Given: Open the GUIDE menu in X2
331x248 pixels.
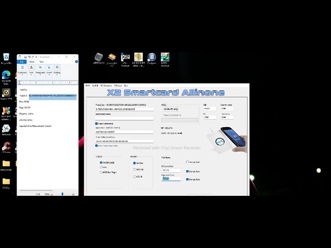Looking at the screenshot, I should pos(95,86).
